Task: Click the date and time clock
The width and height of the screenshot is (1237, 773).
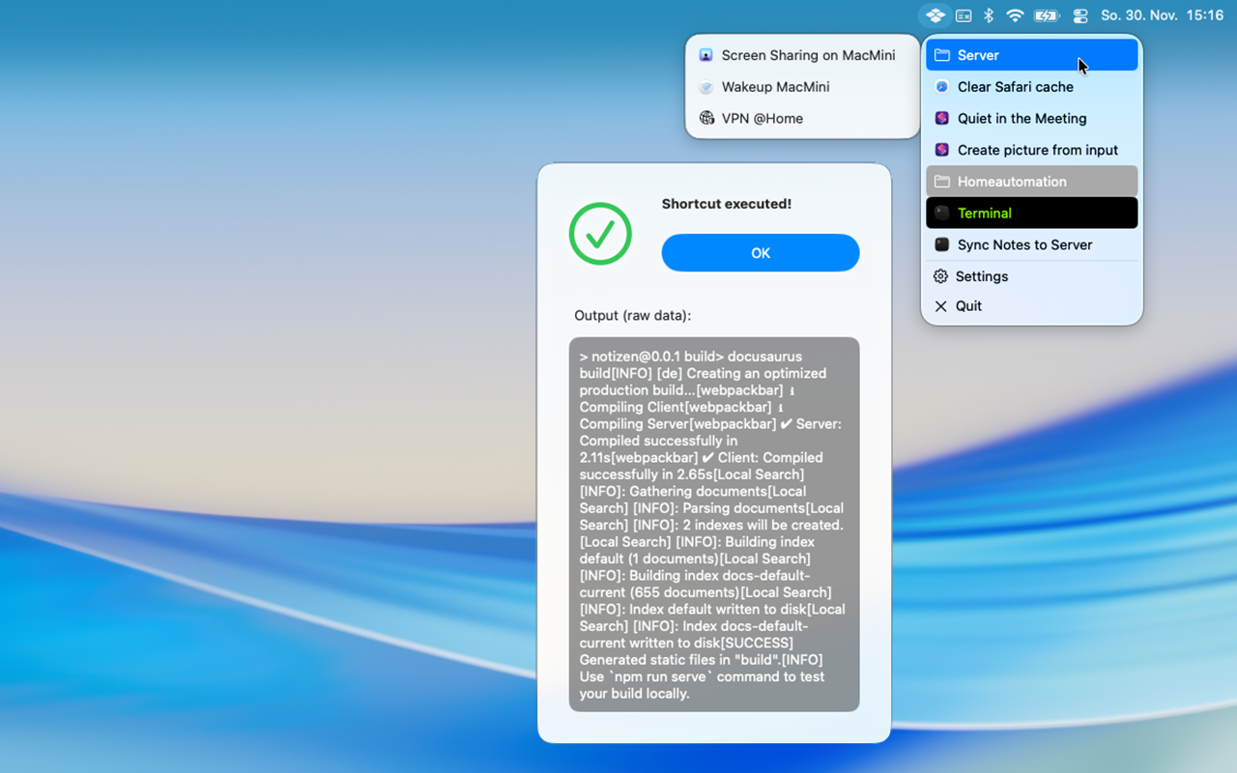Action: point(1162,15)
